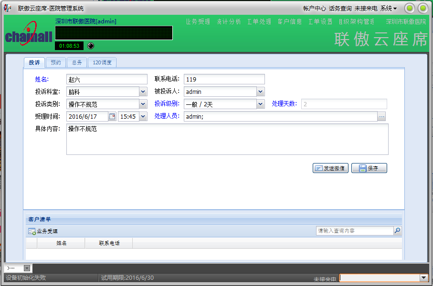Open the 投诉类别 dropdown list
Viewport: 433px width, 286px height.
tap(143, 104)
